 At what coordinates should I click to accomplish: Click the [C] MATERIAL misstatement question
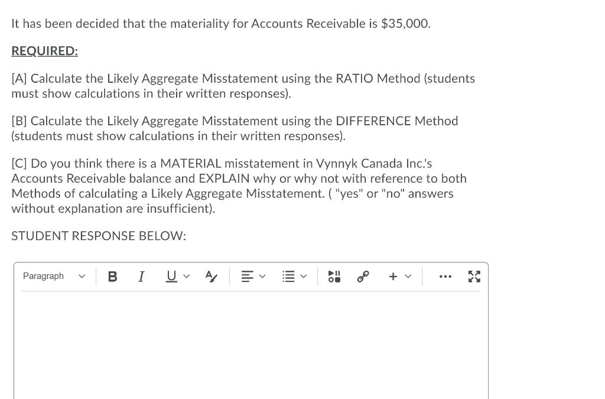point(239,186)
